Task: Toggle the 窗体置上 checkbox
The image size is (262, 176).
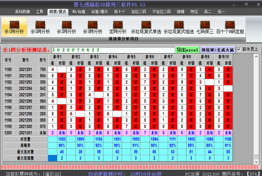Action: point(239,49)
